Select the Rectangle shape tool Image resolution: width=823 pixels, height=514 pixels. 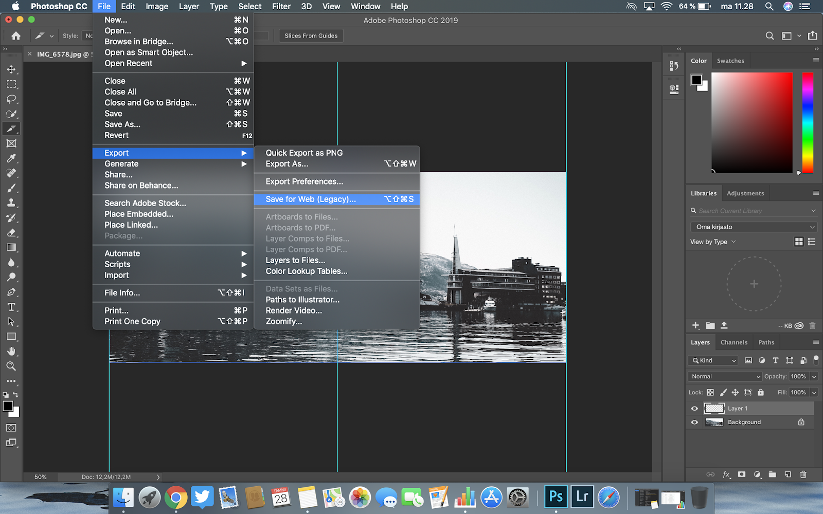pyautogui.click(x=11, y=337)
